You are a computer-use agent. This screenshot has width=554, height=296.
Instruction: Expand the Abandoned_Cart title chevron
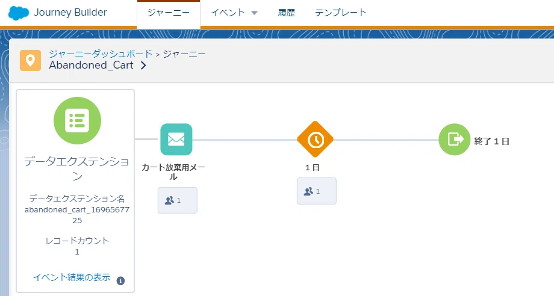[143, 66]
